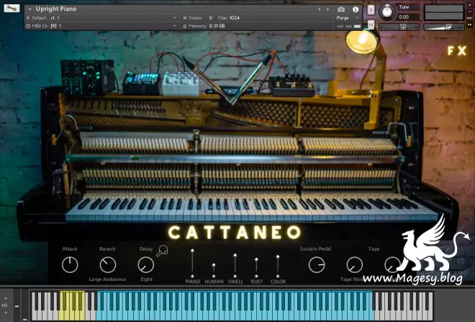Click the Tape Noise knob
This screenshot has height=322, width=475.
[x=354, y=264]
